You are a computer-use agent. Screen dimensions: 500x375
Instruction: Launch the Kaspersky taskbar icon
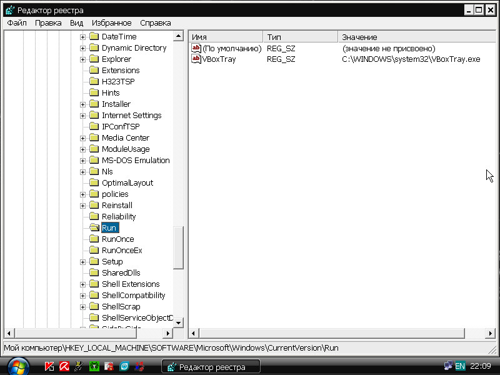(x=49, y=366)
